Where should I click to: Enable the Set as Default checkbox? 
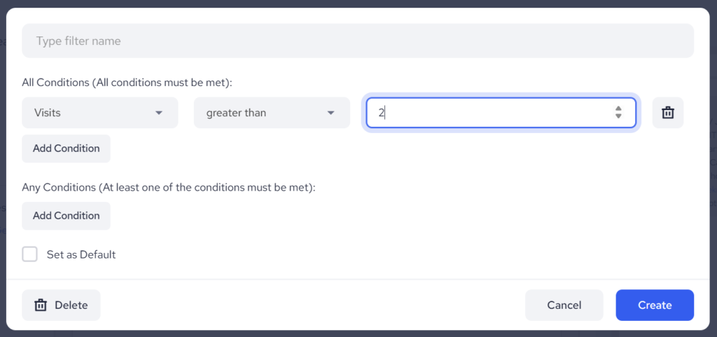[29, 254]
